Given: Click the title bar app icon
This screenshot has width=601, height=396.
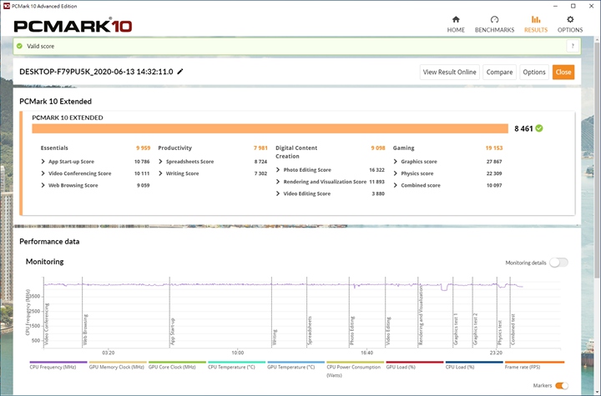Looking at the screenshot, I should (7, 5).
